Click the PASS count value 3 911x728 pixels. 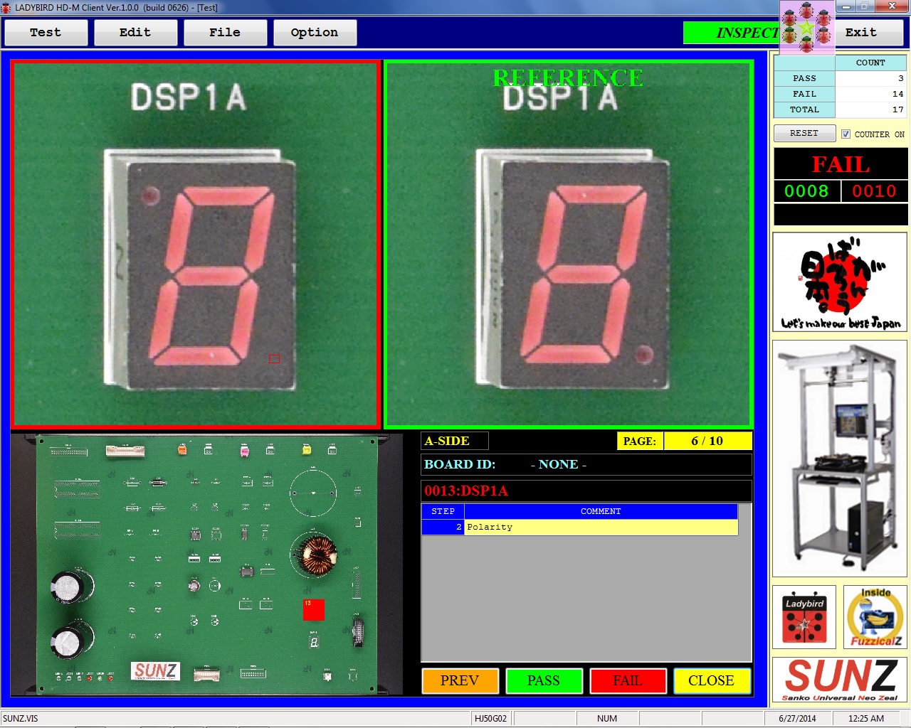coord(871,78)
